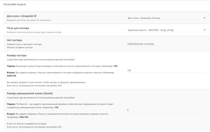This screenshot has width=210, height=132.
Task: Click the 'Размер постера' setting title
Action: pyautogui.click(x=17, y=56)
